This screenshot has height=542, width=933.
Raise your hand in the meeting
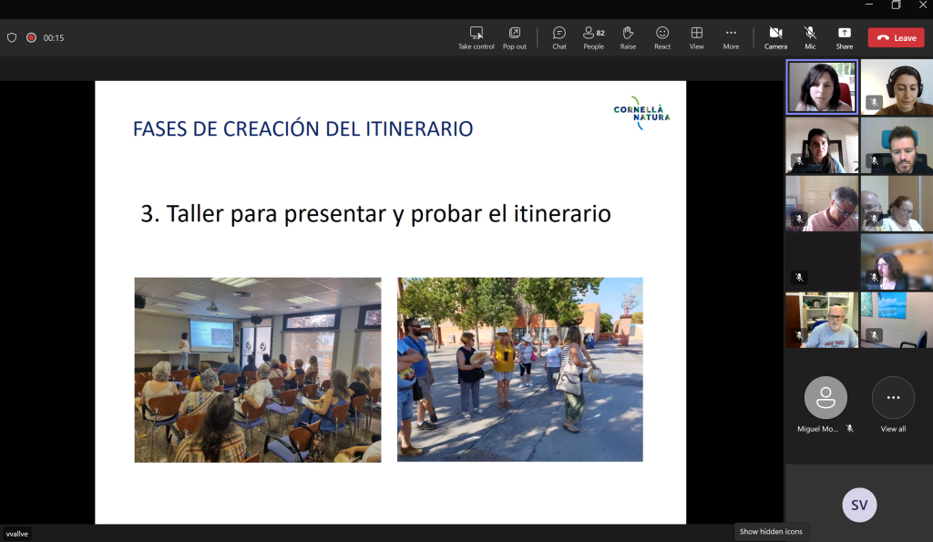[628, 37]
